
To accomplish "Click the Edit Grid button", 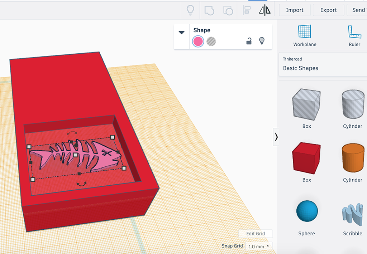I will click(x=256, y=234).
